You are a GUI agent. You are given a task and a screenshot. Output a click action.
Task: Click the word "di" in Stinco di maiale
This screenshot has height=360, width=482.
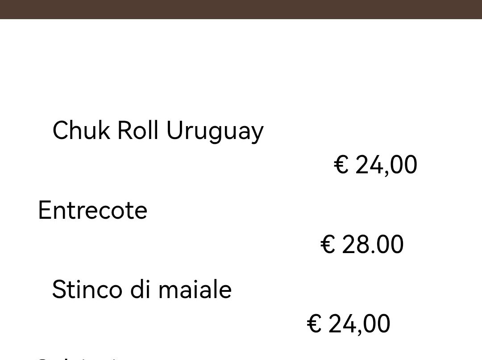click(x=140, y=290)
